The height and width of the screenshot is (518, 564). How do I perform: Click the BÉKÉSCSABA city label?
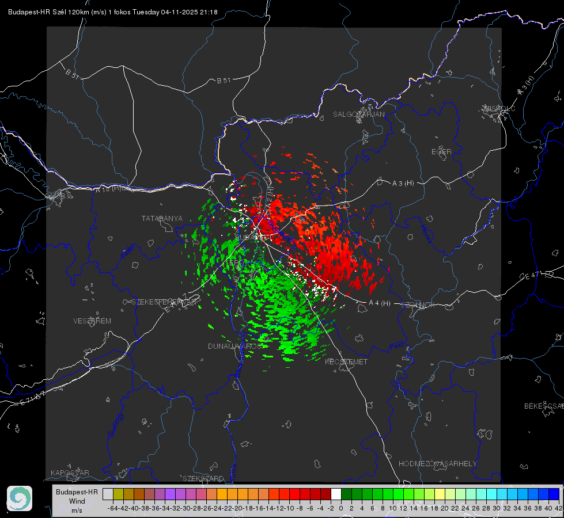tap(544, 406)
